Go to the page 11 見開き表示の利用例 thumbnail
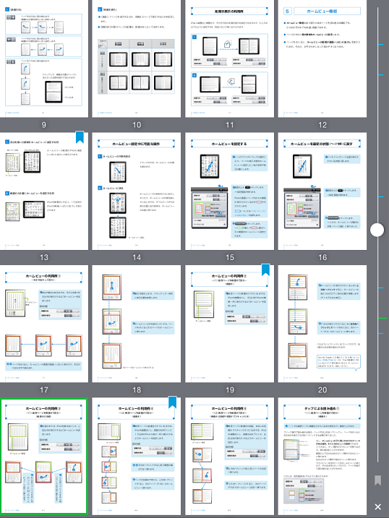 point(230,59)
